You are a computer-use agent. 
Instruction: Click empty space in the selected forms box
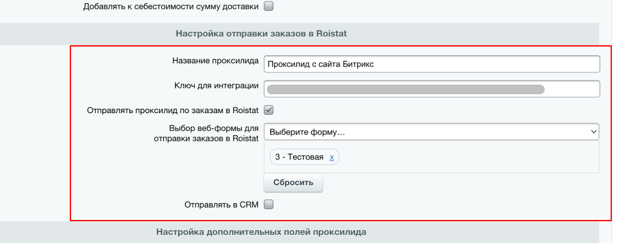(x=462, y=158)
